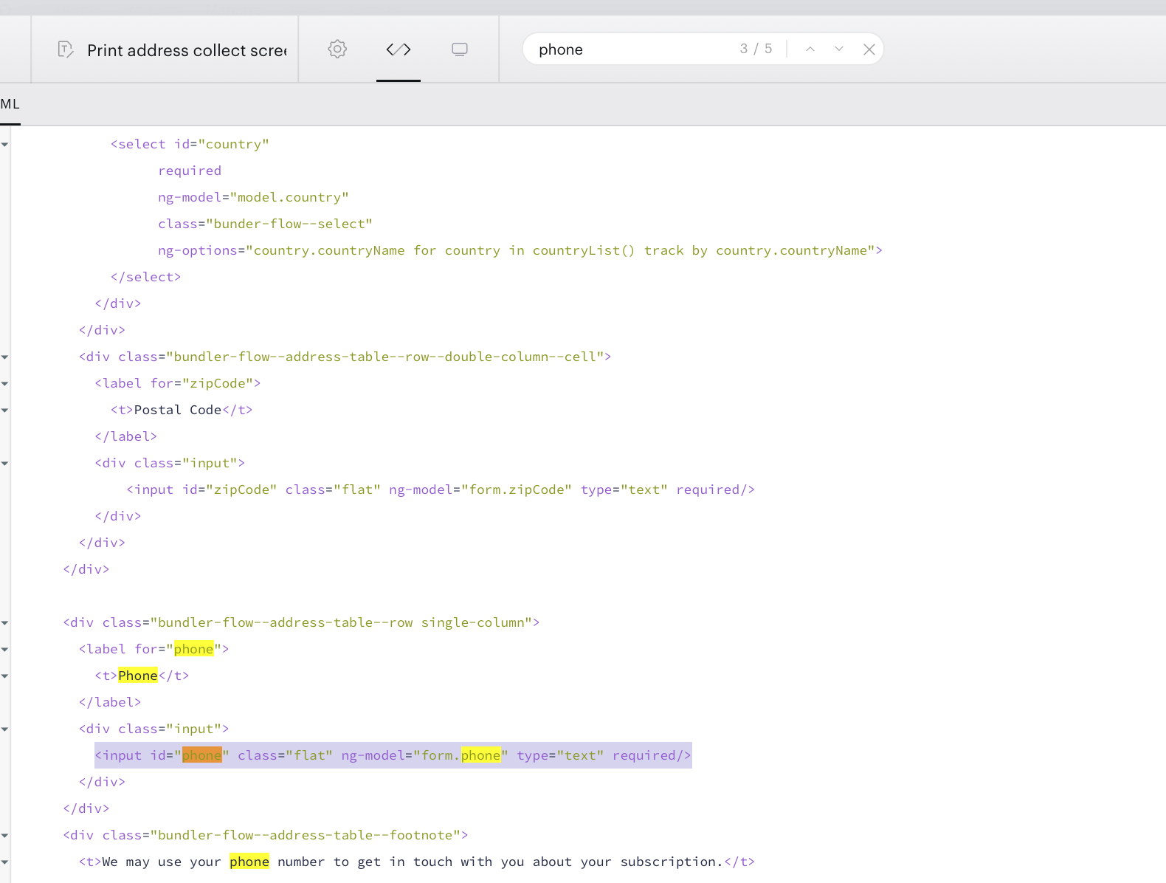
Task: Open the preview monitor tab
Action: click(x=460, y=49)
